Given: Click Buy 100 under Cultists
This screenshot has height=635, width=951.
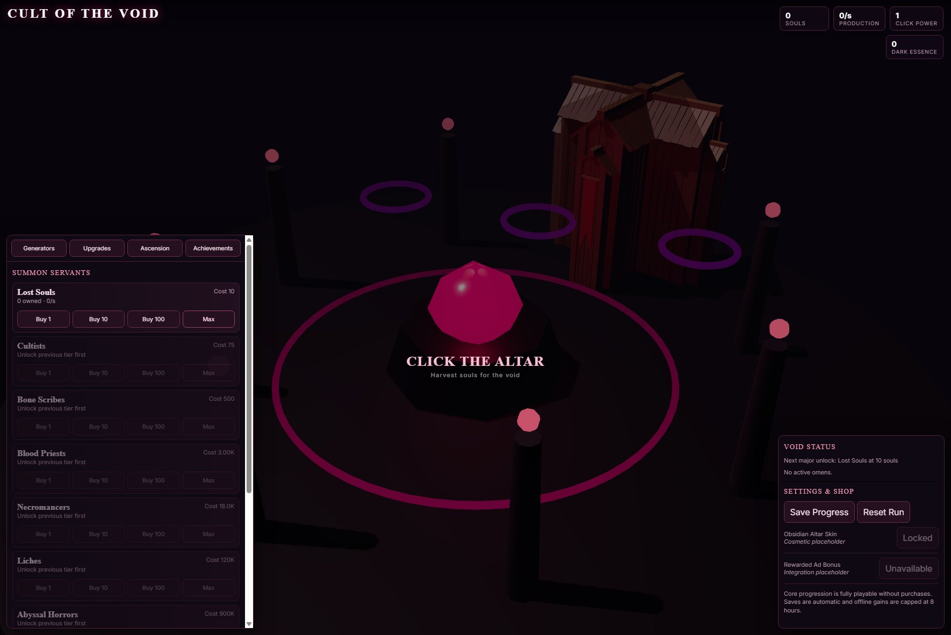Looking at the screenshot, I should click(x=154, y=373).
